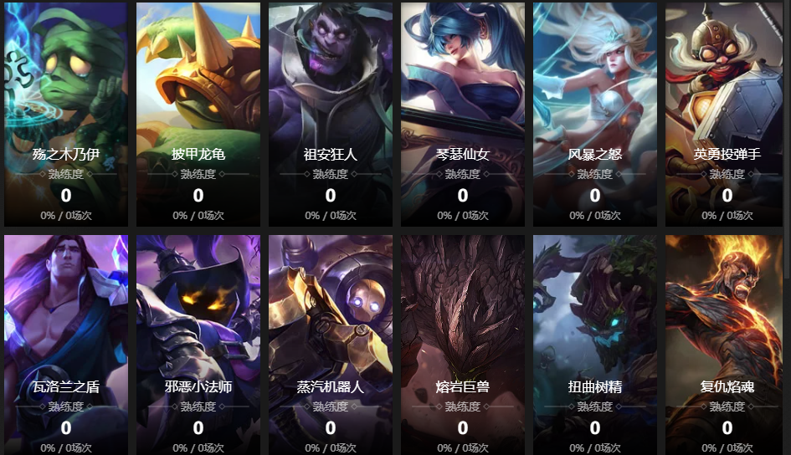Click the vertical scrollbar at right edge
This screenshot has width=791, height=455.
[x=788, y=139]
